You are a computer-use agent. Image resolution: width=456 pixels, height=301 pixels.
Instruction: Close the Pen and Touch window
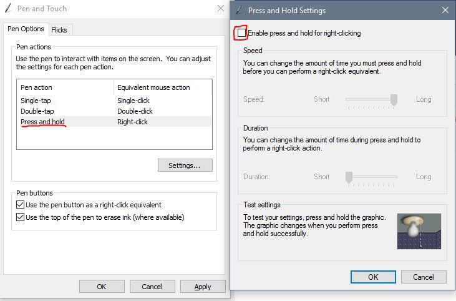click(x=221, y=9)
